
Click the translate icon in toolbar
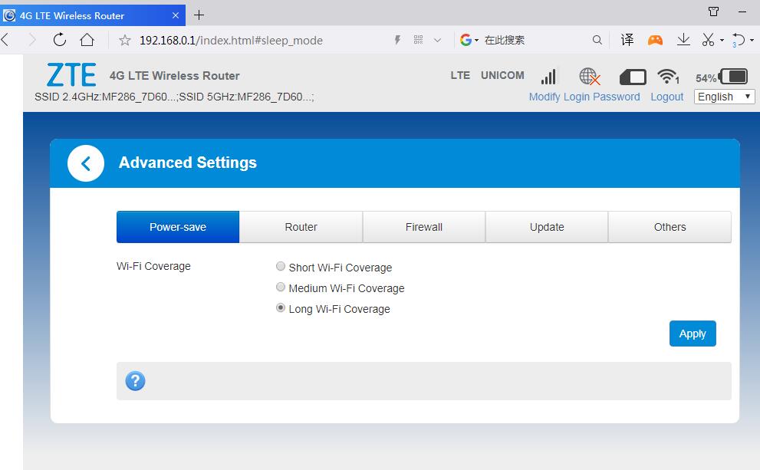click(627, 40)
